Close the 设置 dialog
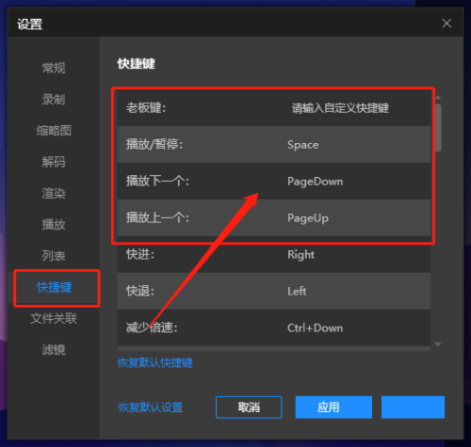This screenshot has width=471, height=447. [x=447, y=24]
